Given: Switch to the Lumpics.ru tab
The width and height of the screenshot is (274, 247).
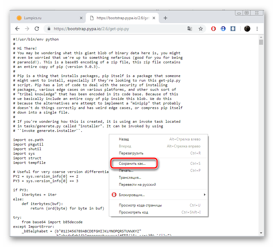Looking at the screenshot, I should 48,18.
